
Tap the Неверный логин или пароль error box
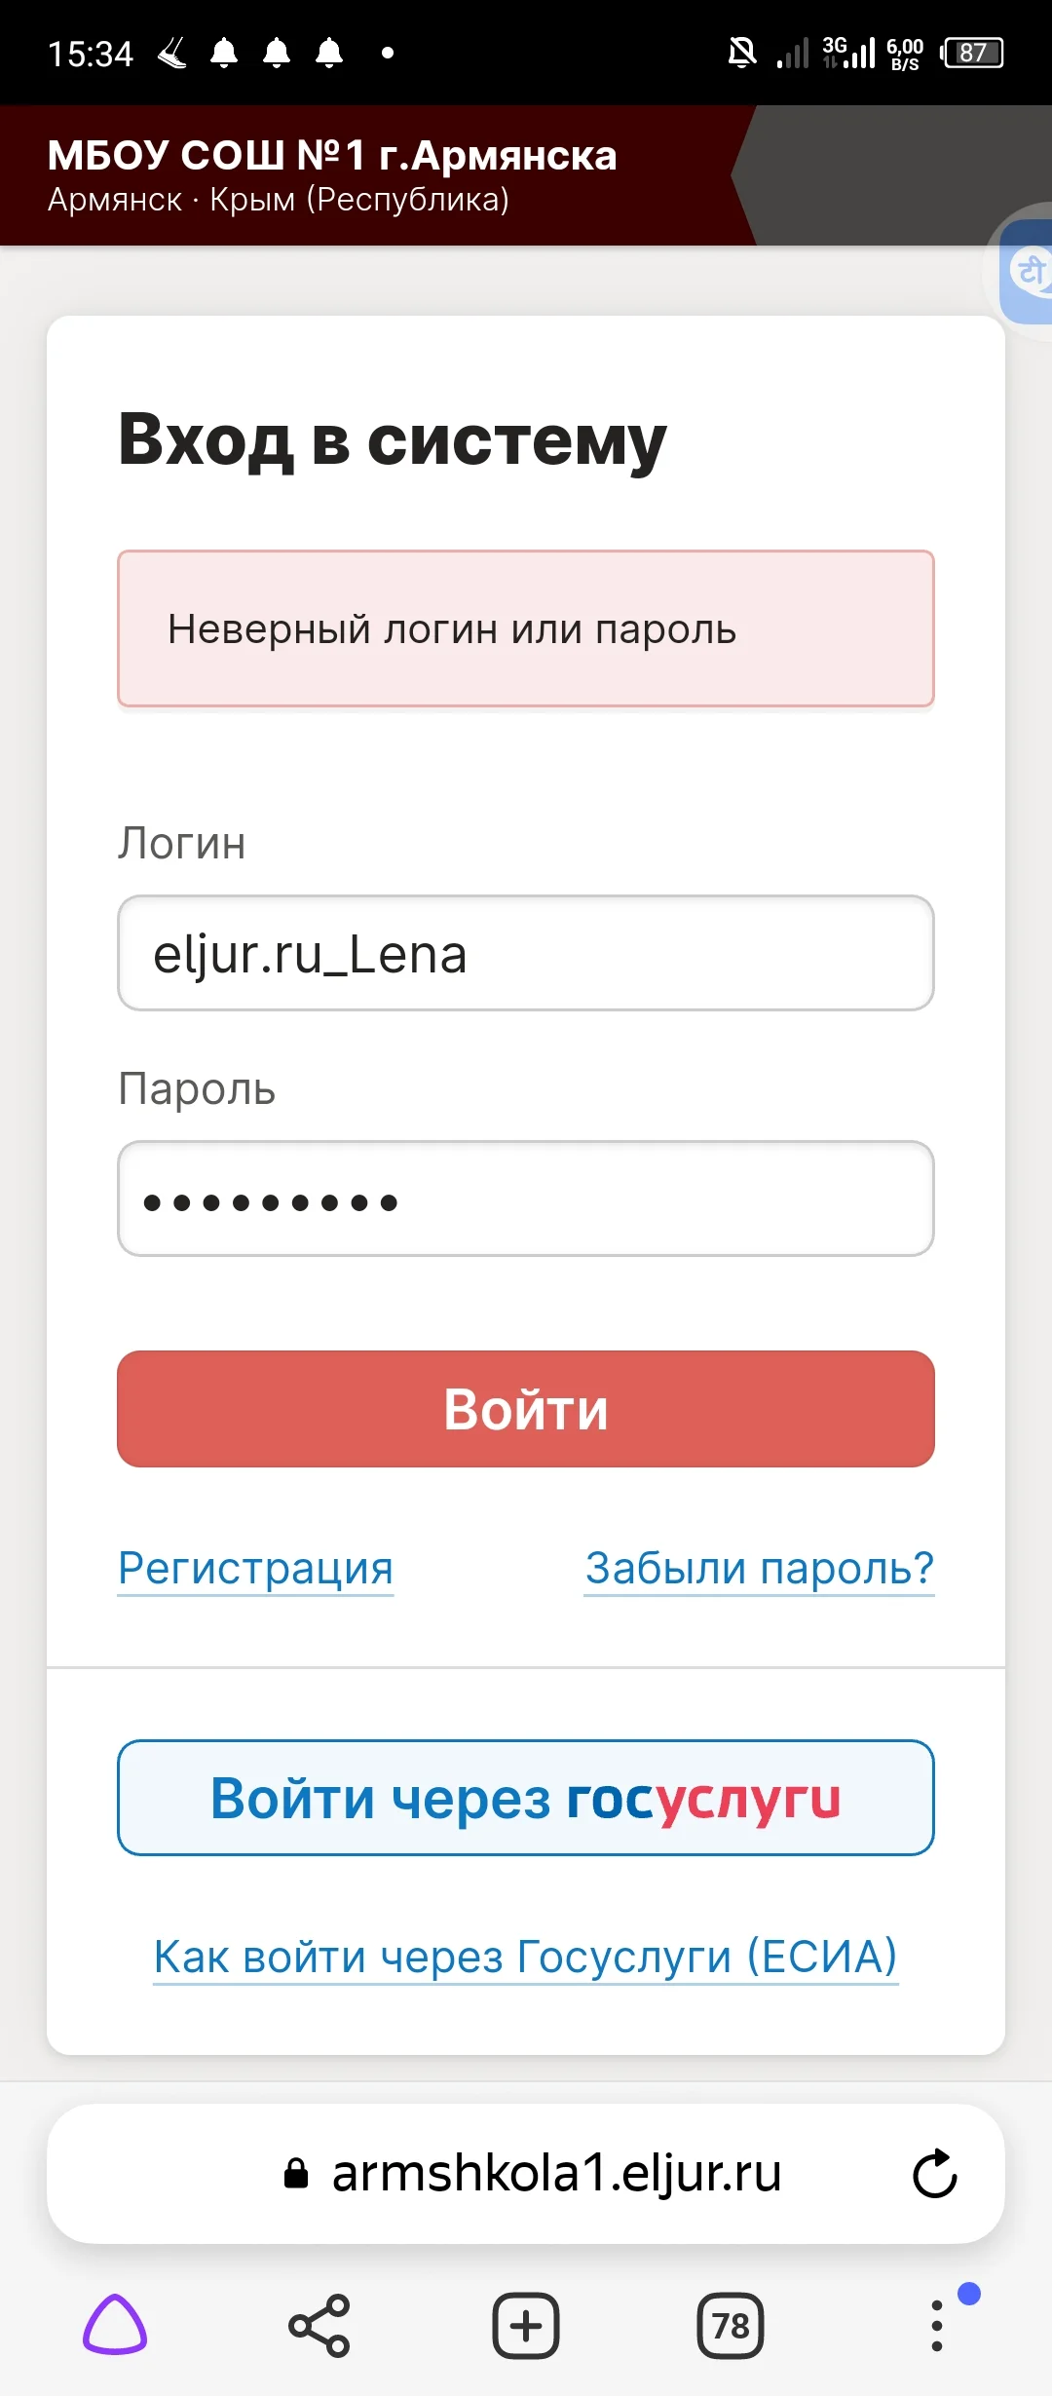[x=526, y=628]
